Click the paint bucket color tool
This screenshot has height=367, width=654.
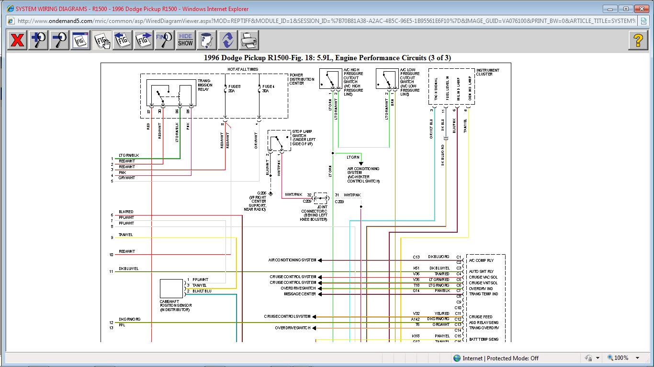tap(206, 40)
